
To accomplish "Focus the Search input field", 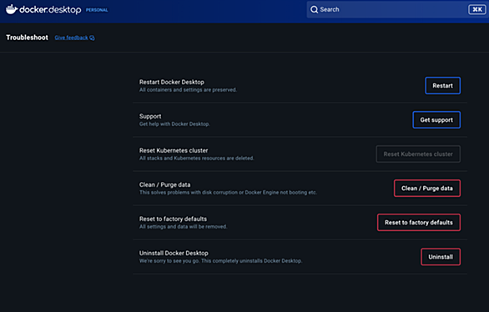I will coord(396,10).
